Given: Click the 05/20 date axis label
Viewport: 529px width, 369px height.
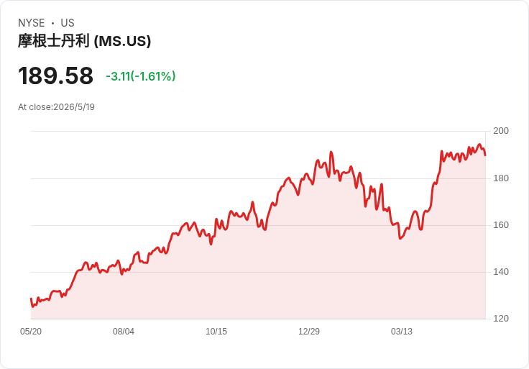Looking at the screenshot, I should (x=31, y=331).
